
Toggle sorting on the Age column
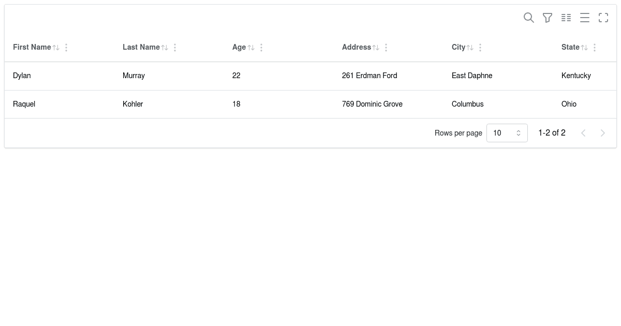click(x=251, y=47)
